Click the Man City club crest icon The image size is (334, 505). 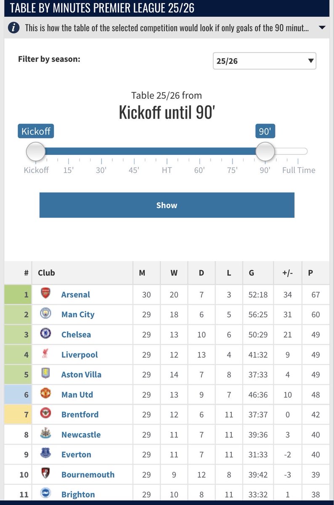45,314
